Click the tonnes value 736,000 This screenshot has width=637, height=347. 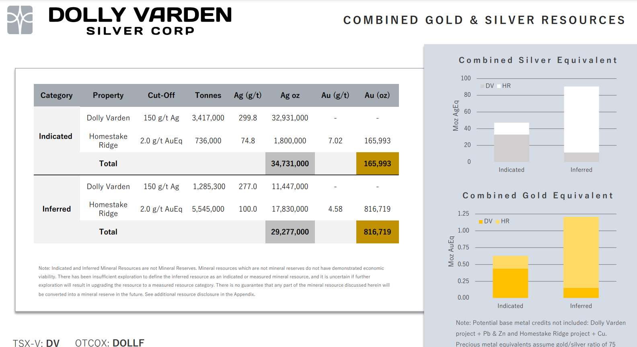pyautogui.click(x=208, y=141)
